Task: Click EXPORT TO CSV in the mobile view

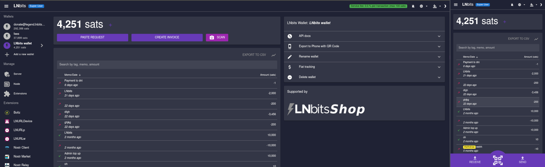Action: [x=518, y=39]
